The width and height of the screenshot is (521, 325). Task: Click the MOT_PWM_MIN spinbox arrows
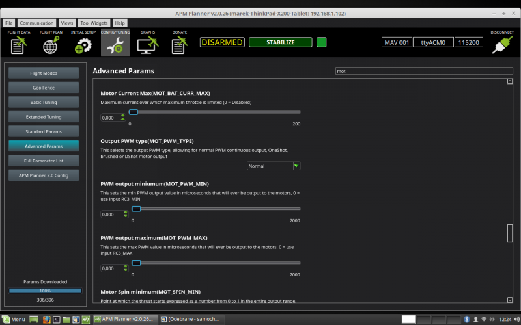(123, 214)
